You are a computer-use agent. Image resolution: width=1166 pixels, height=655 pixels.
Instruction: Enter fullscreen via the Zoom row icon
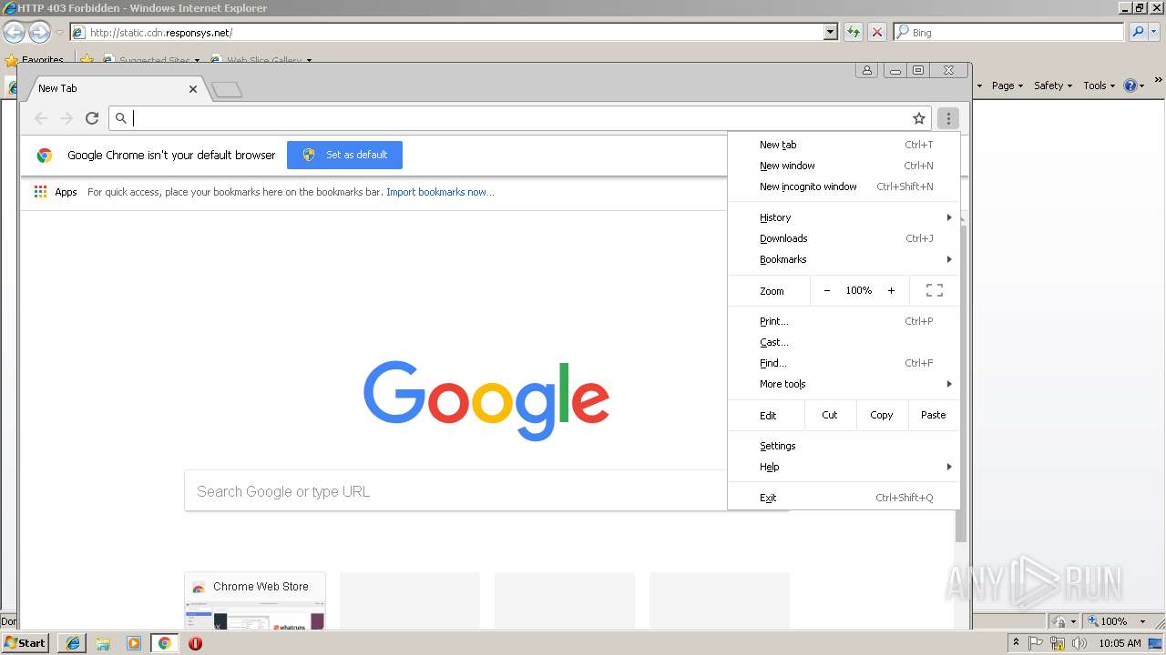coord(935,290)
